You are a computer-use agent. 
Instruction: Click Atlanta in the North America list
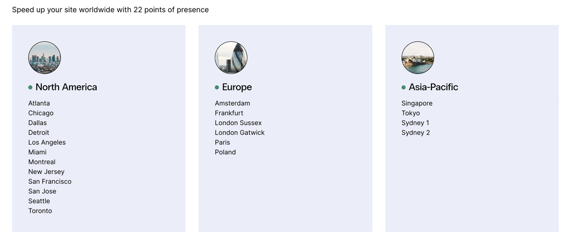point(39,103)
